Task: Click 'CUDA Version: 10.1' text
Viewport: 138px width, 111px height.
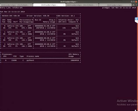Action: pyautogui.click(x=66, y=16)
